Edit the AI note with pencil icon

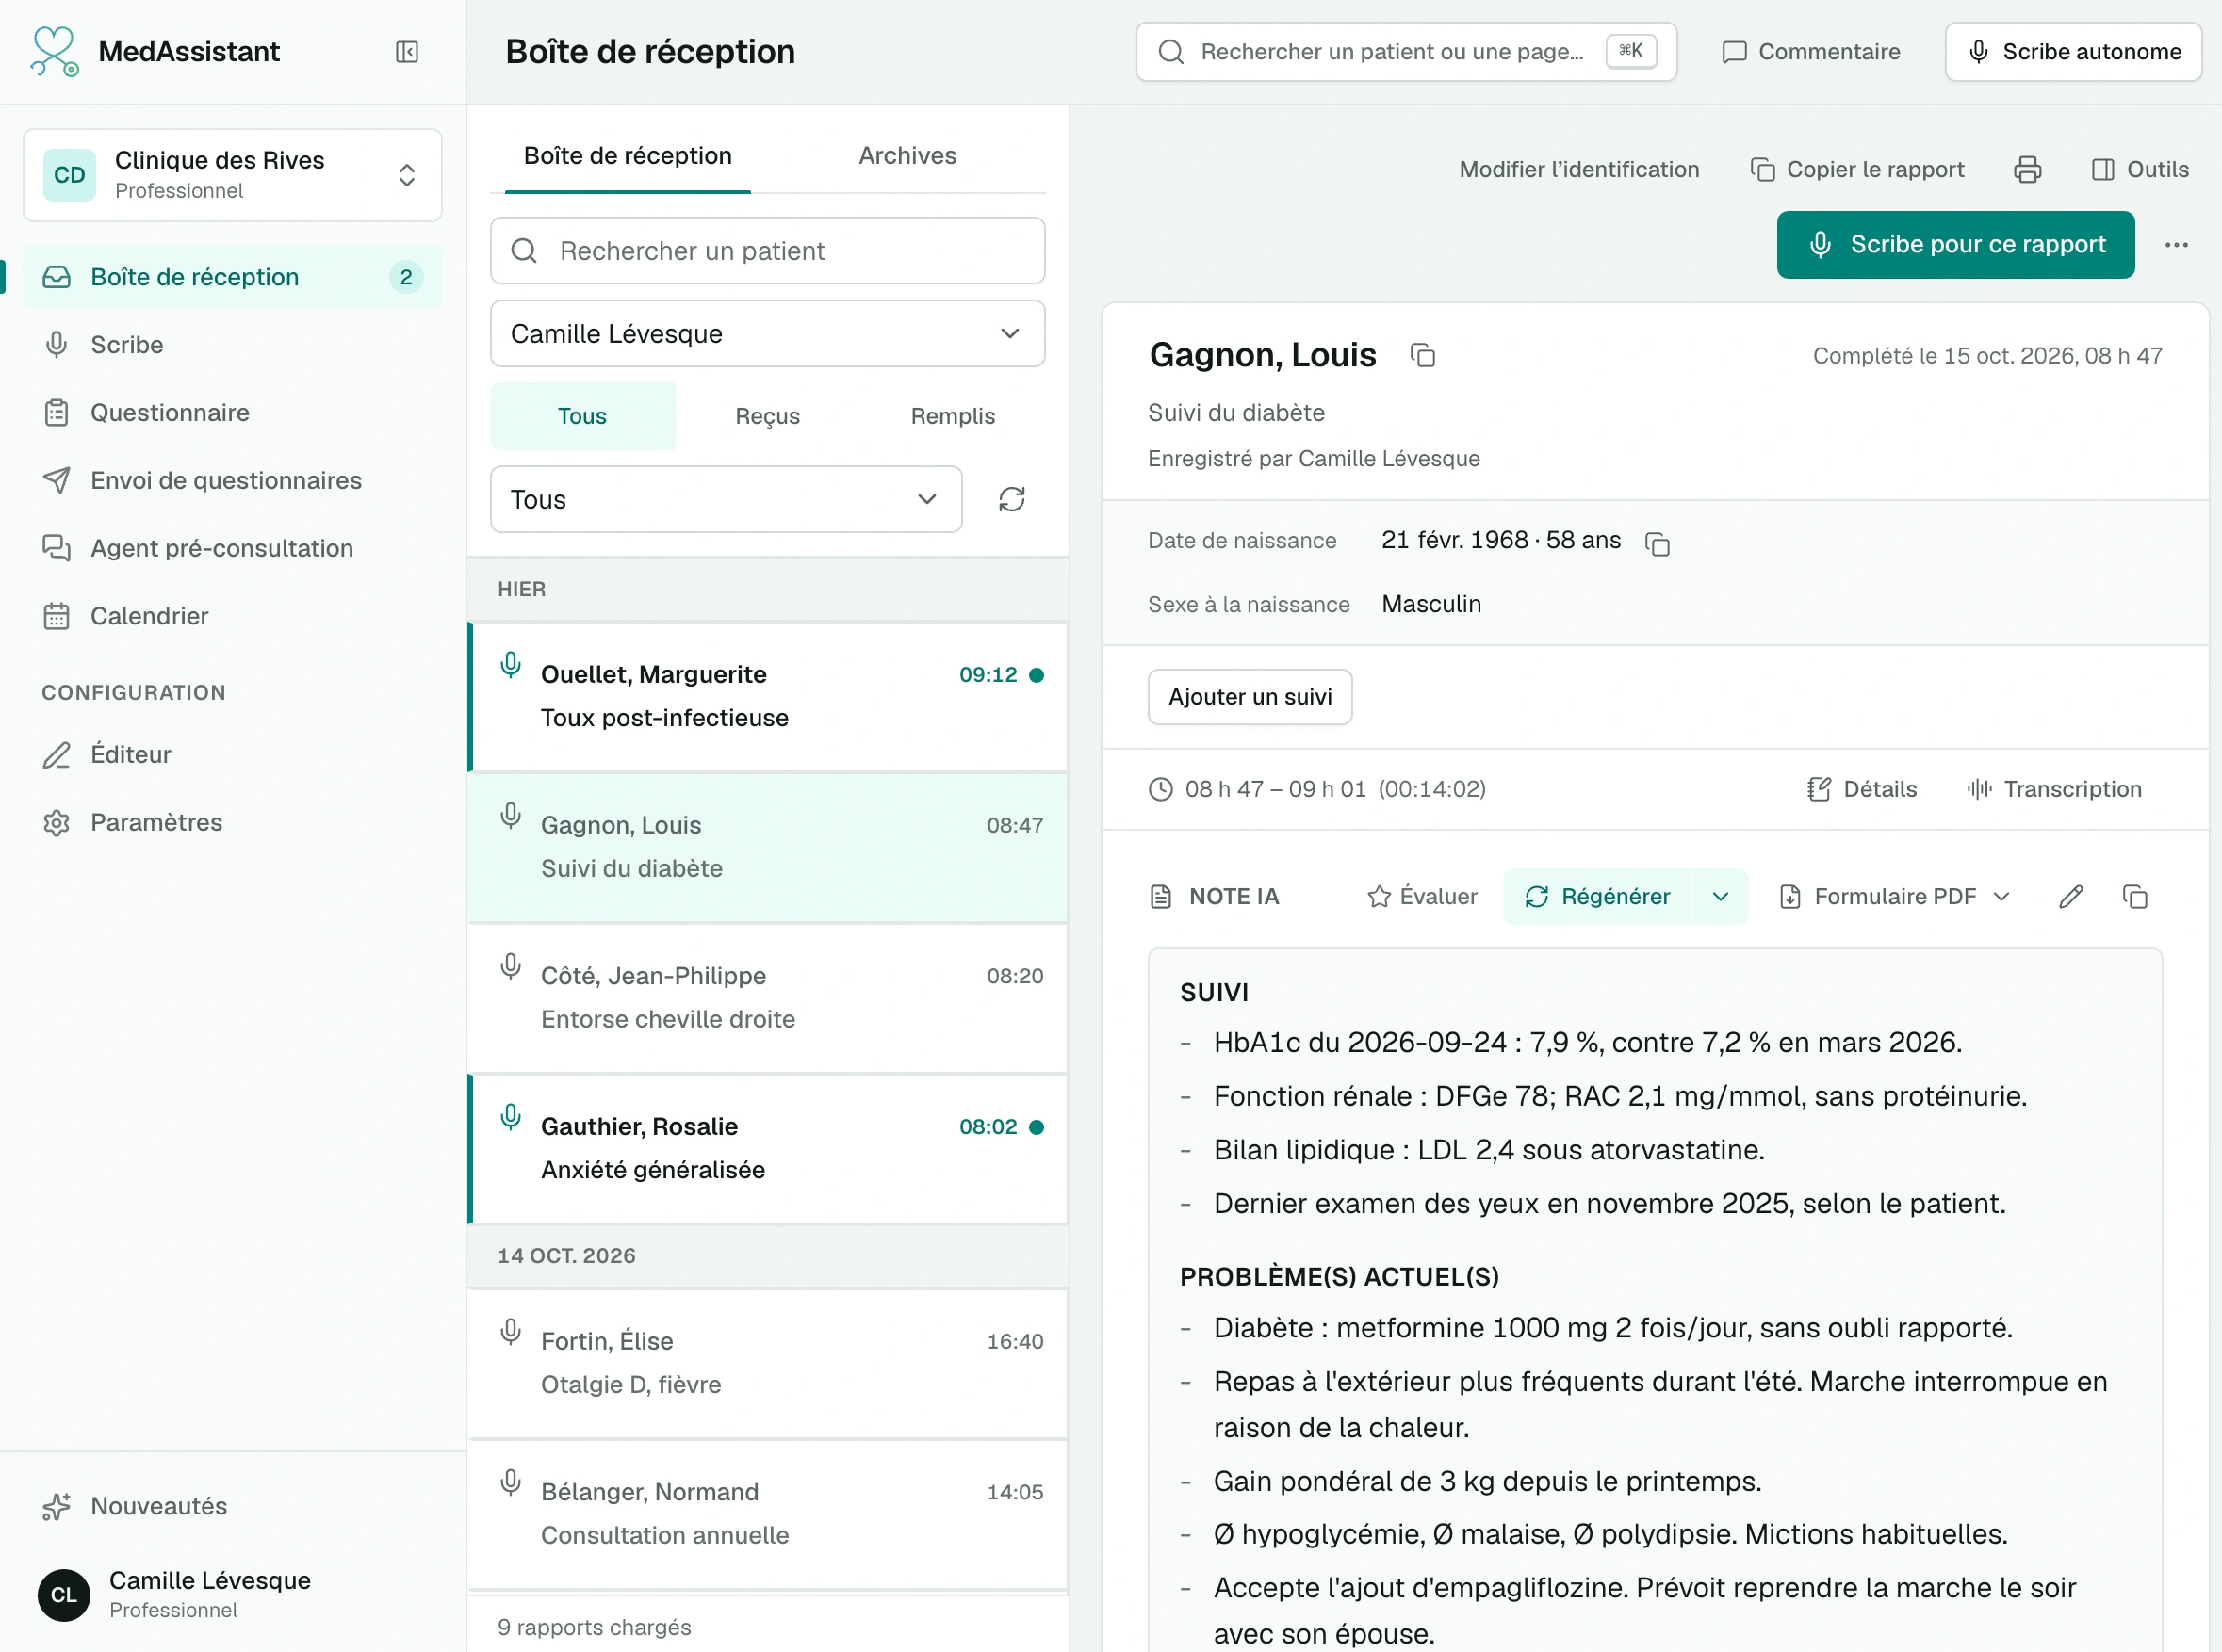pyautogui.click(x=2071, y=897)
